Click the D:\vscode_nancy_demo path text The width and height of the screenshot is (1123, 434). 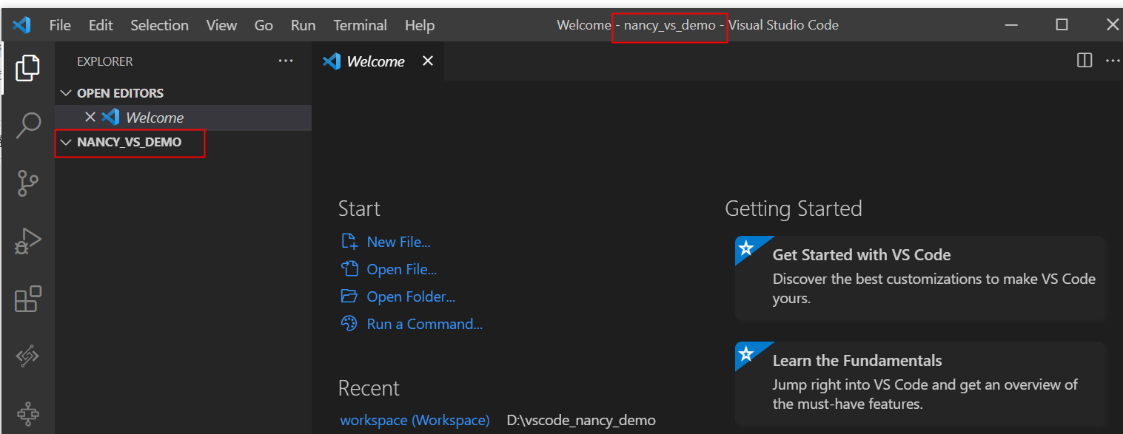coord(581,420)
